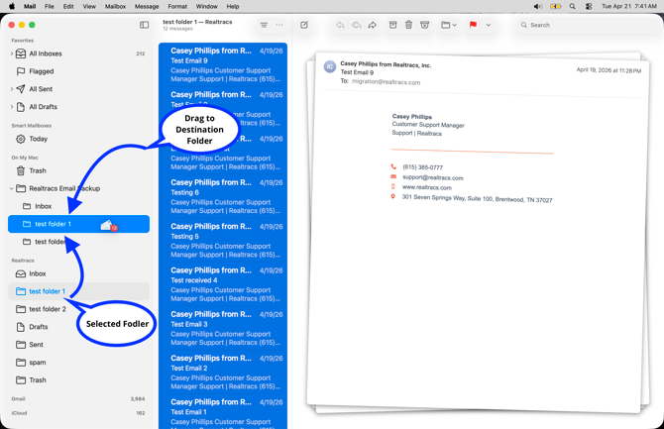Open Spotlight search in menu bar

[x=573, y=6]
